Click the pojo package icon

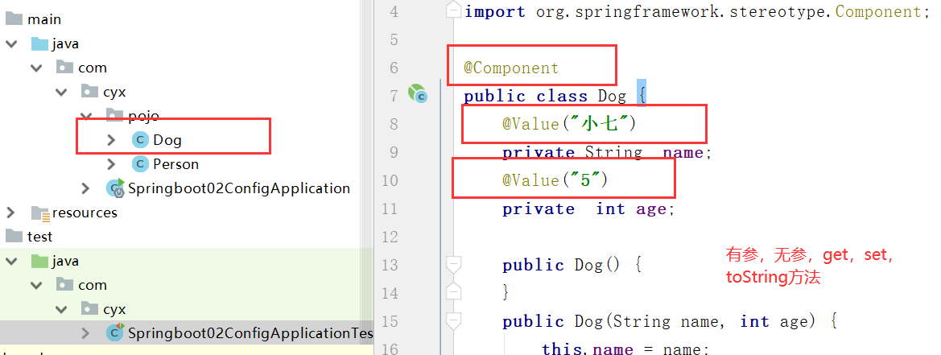[x=114, y=116]
